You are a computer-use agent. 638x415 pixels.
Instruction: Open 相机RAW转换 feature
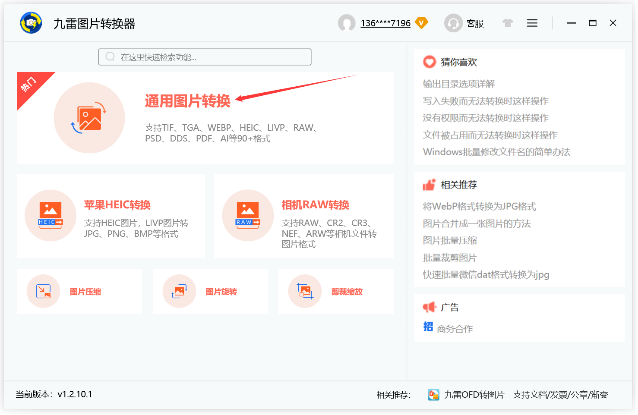(x=316, y=205)
